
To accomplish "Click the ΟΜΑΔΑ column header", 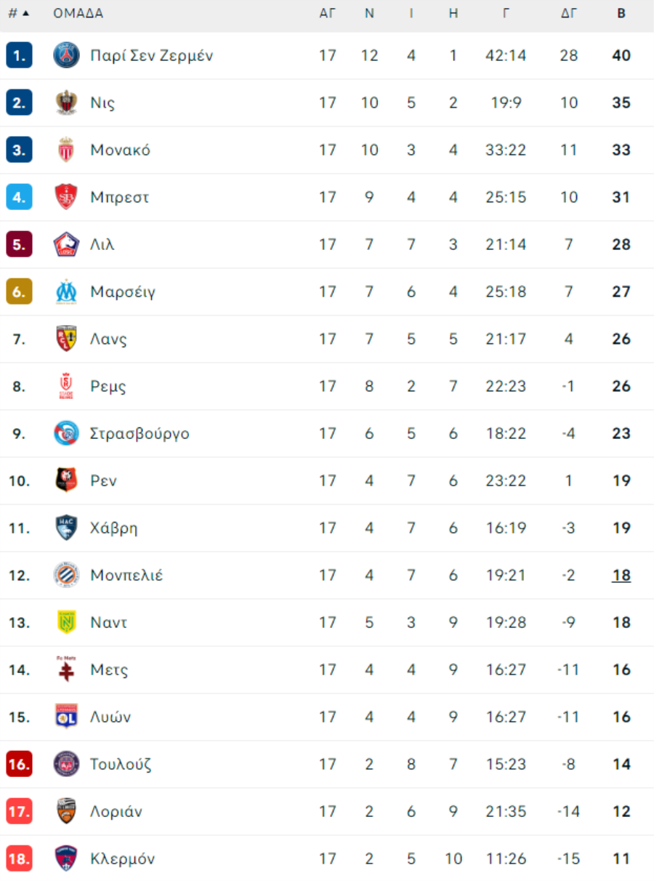I will 78,13.
